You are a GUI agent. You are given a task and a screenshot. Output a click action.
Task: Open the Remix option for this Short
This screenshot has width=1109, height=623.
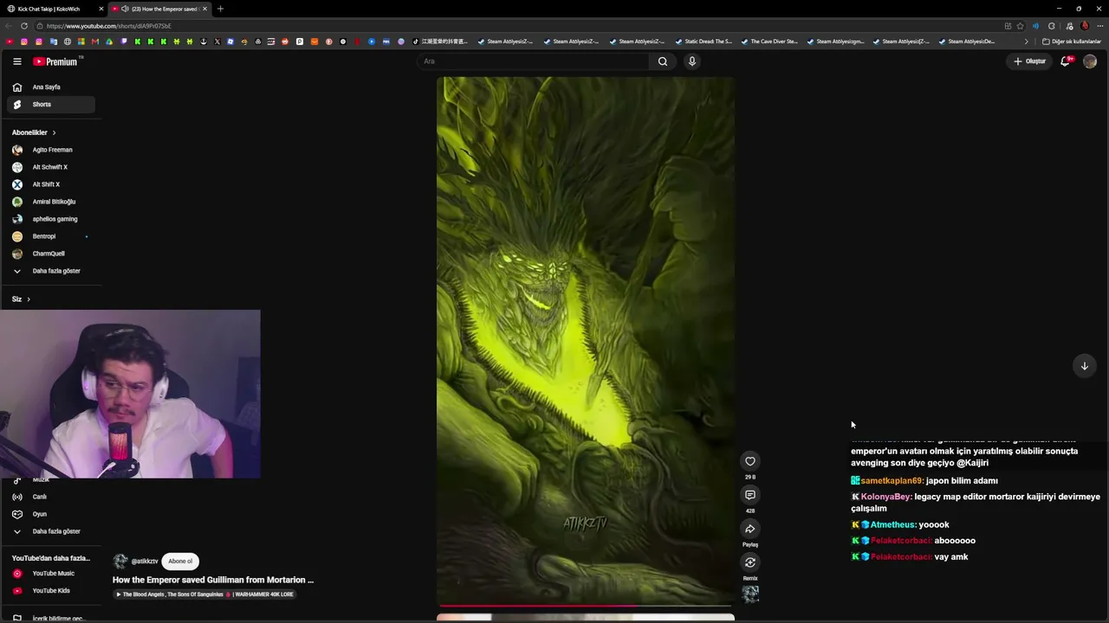[750, 562]
